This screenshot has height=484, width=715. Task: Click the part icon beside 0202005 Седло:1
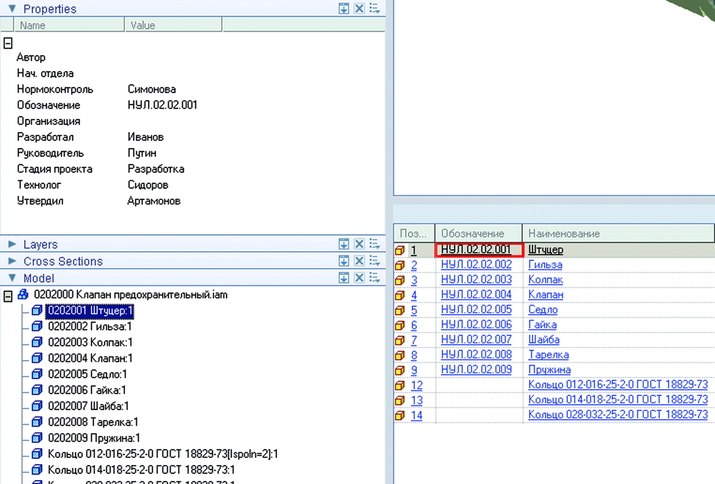click(x=37, y=374)
